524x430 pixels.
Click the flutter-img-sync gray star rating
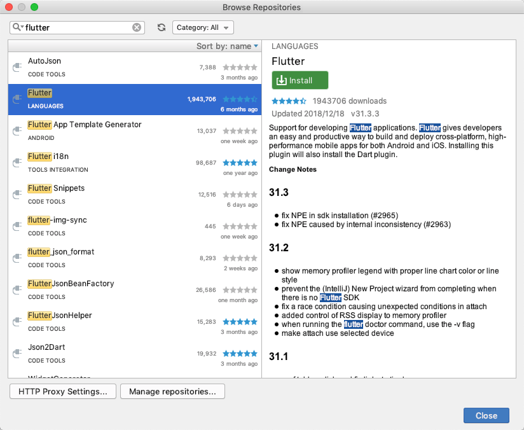(x=240, y=226)
